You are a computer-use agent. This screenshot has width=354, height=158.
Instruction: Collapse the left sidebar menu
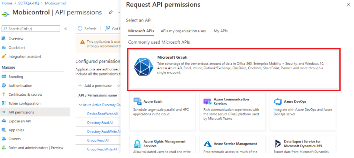pyautogui.click(x=66, y=29)
